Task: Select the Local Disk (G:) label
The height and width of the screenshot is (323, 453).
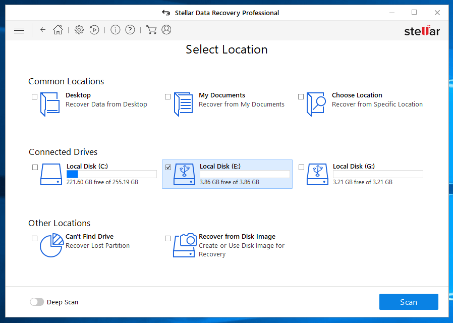Action: (x=354, y=166)
